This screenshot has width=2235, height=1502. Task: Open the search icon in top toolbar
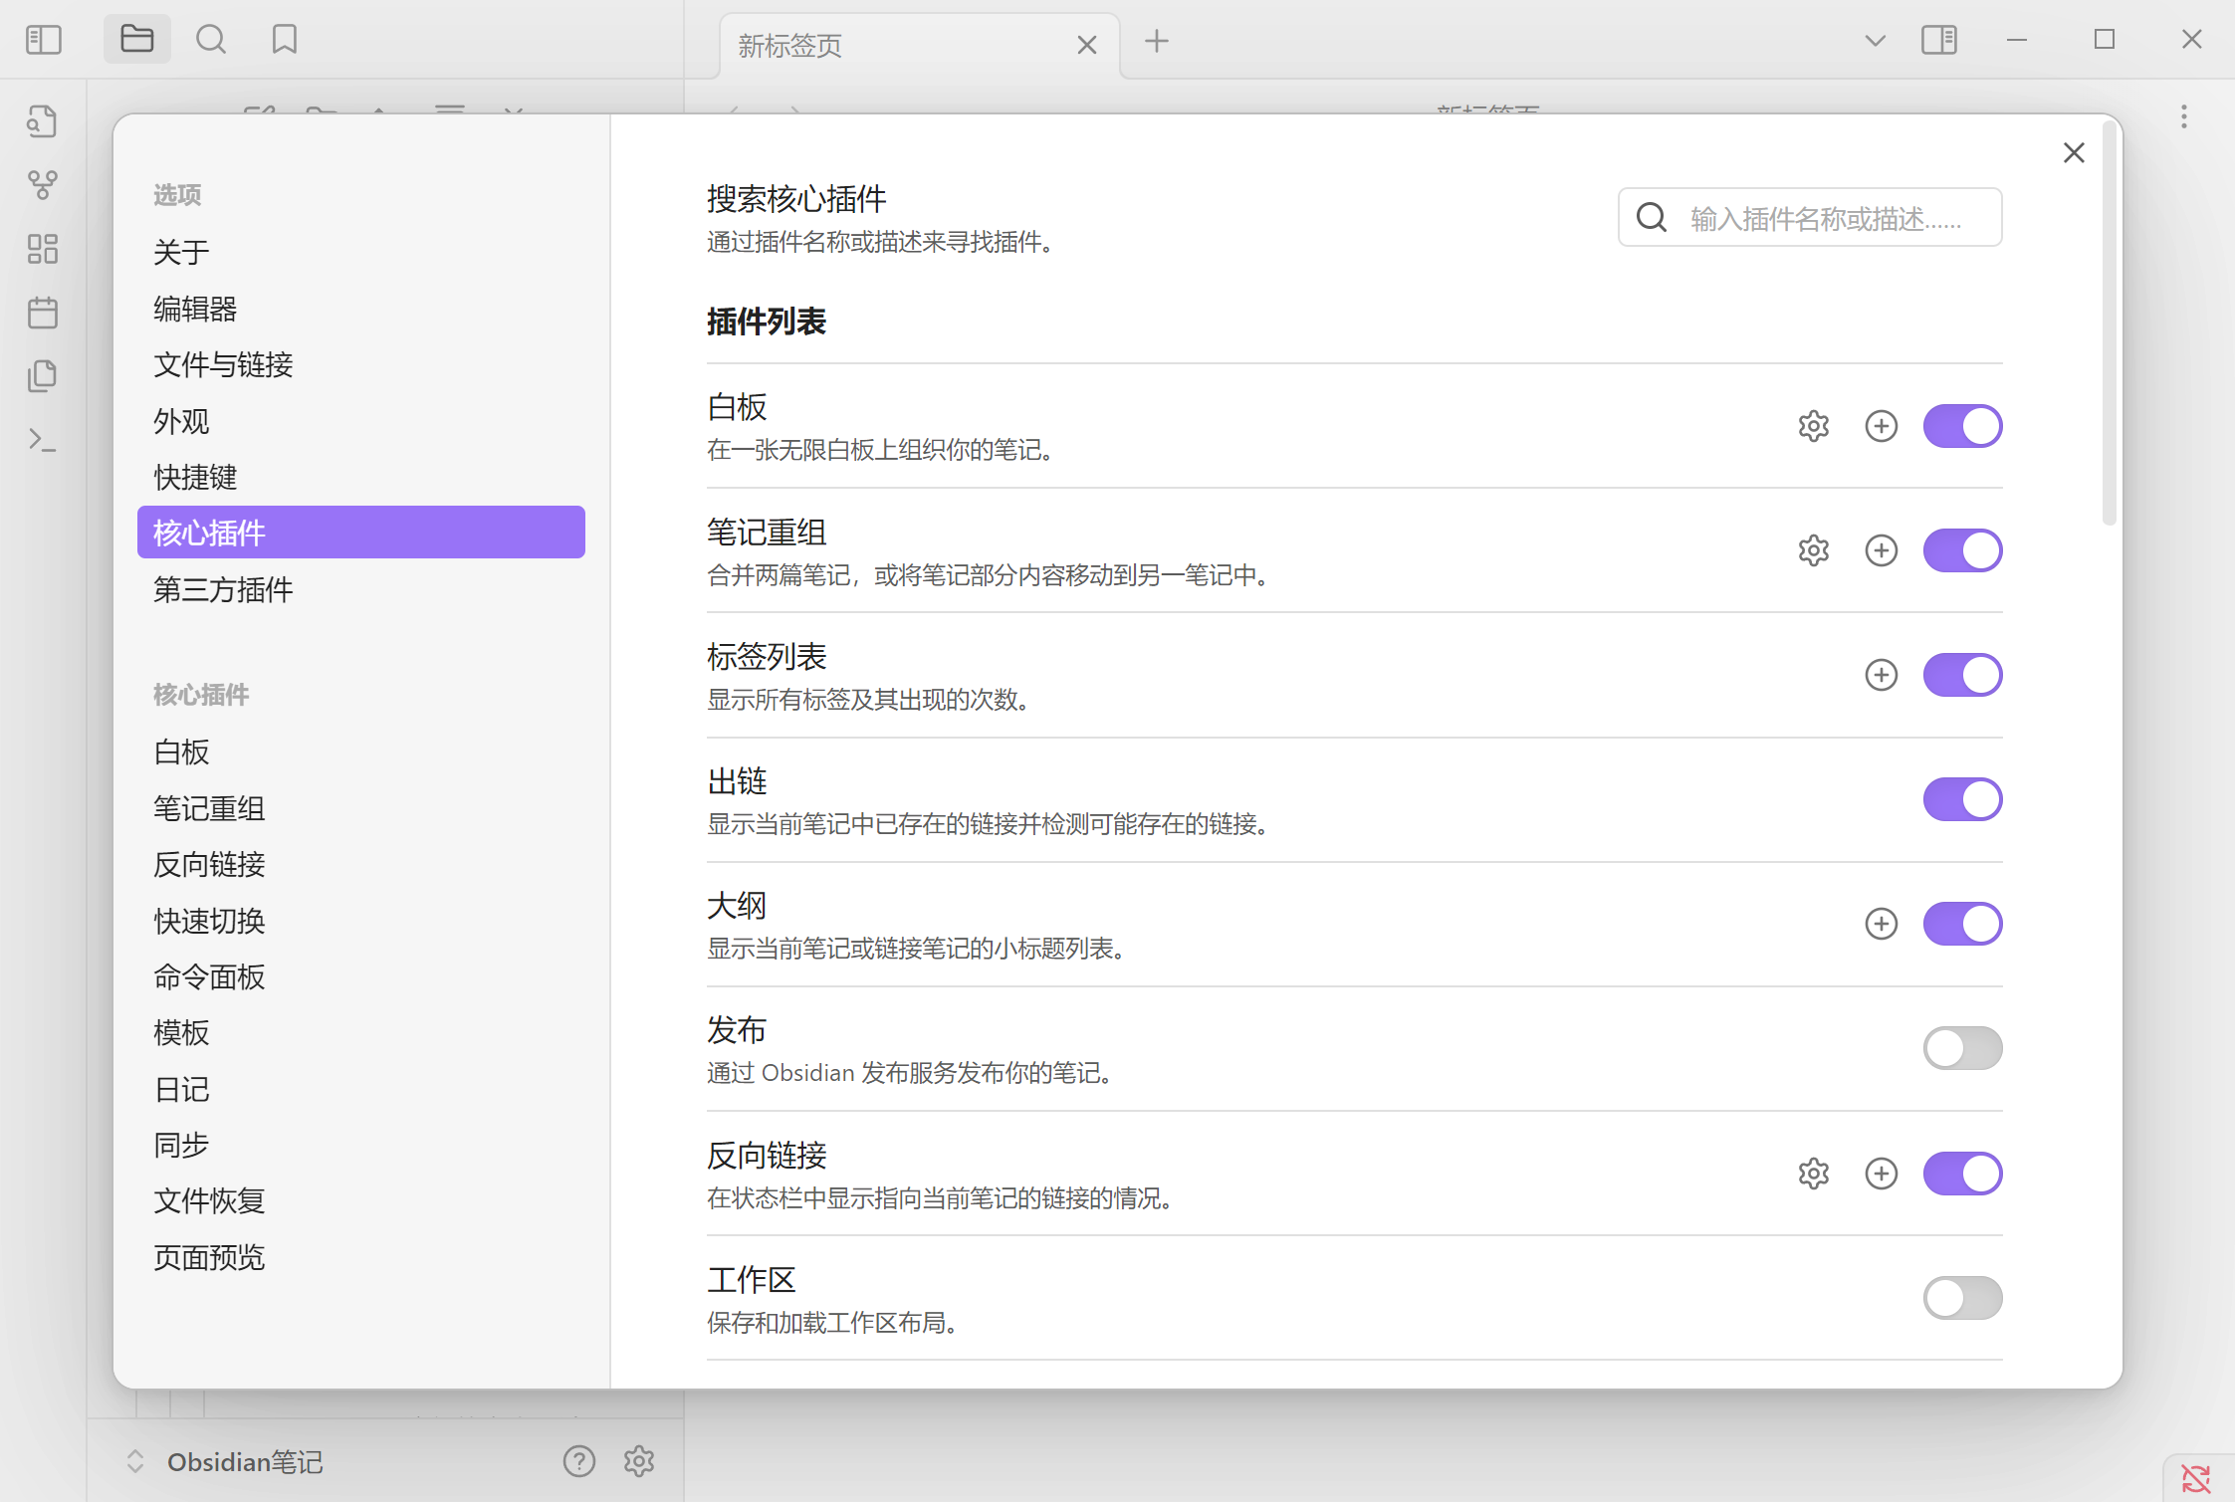(x=211, y=39)
